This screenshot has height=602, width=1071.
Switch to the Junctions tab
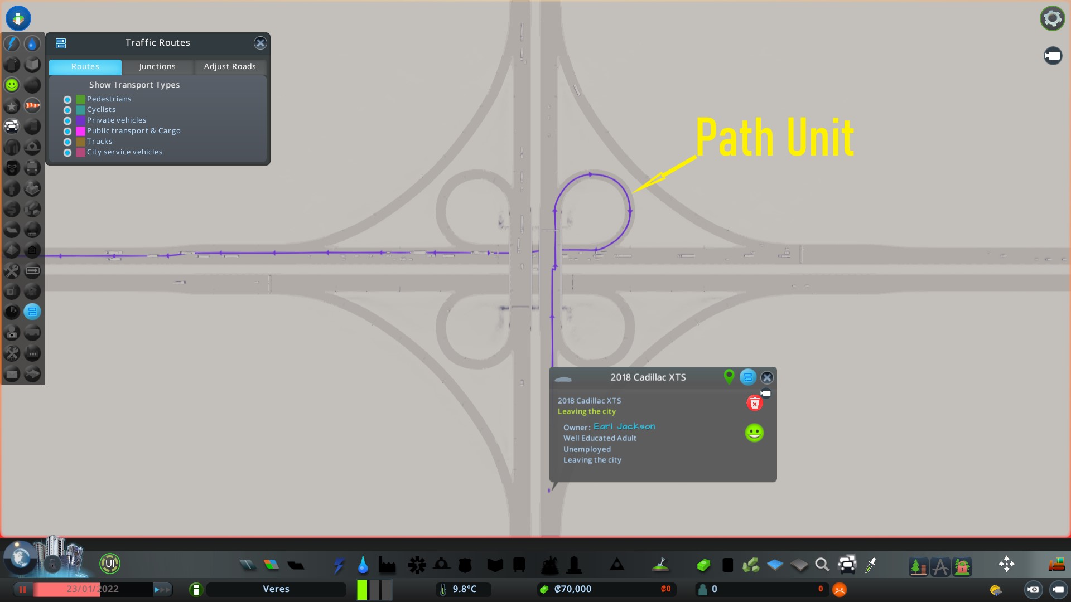pos(157,66)
